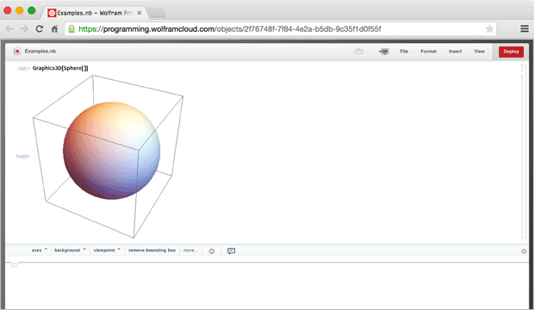Click the Examples.nb notebook file icon

[17, 51]
